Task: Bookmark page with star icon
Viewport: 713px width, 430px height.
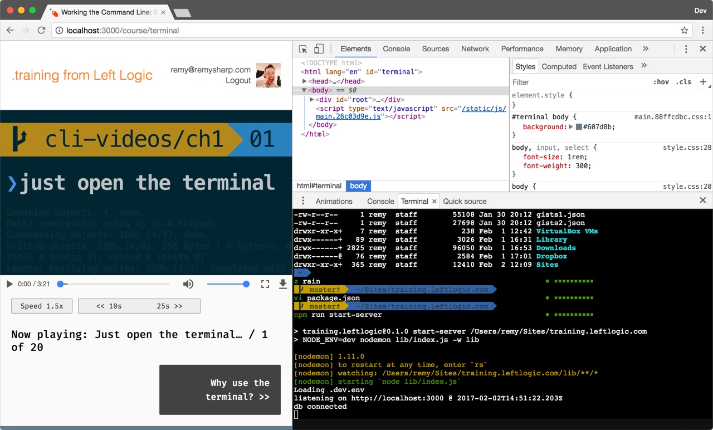Action: click(685, 30)
